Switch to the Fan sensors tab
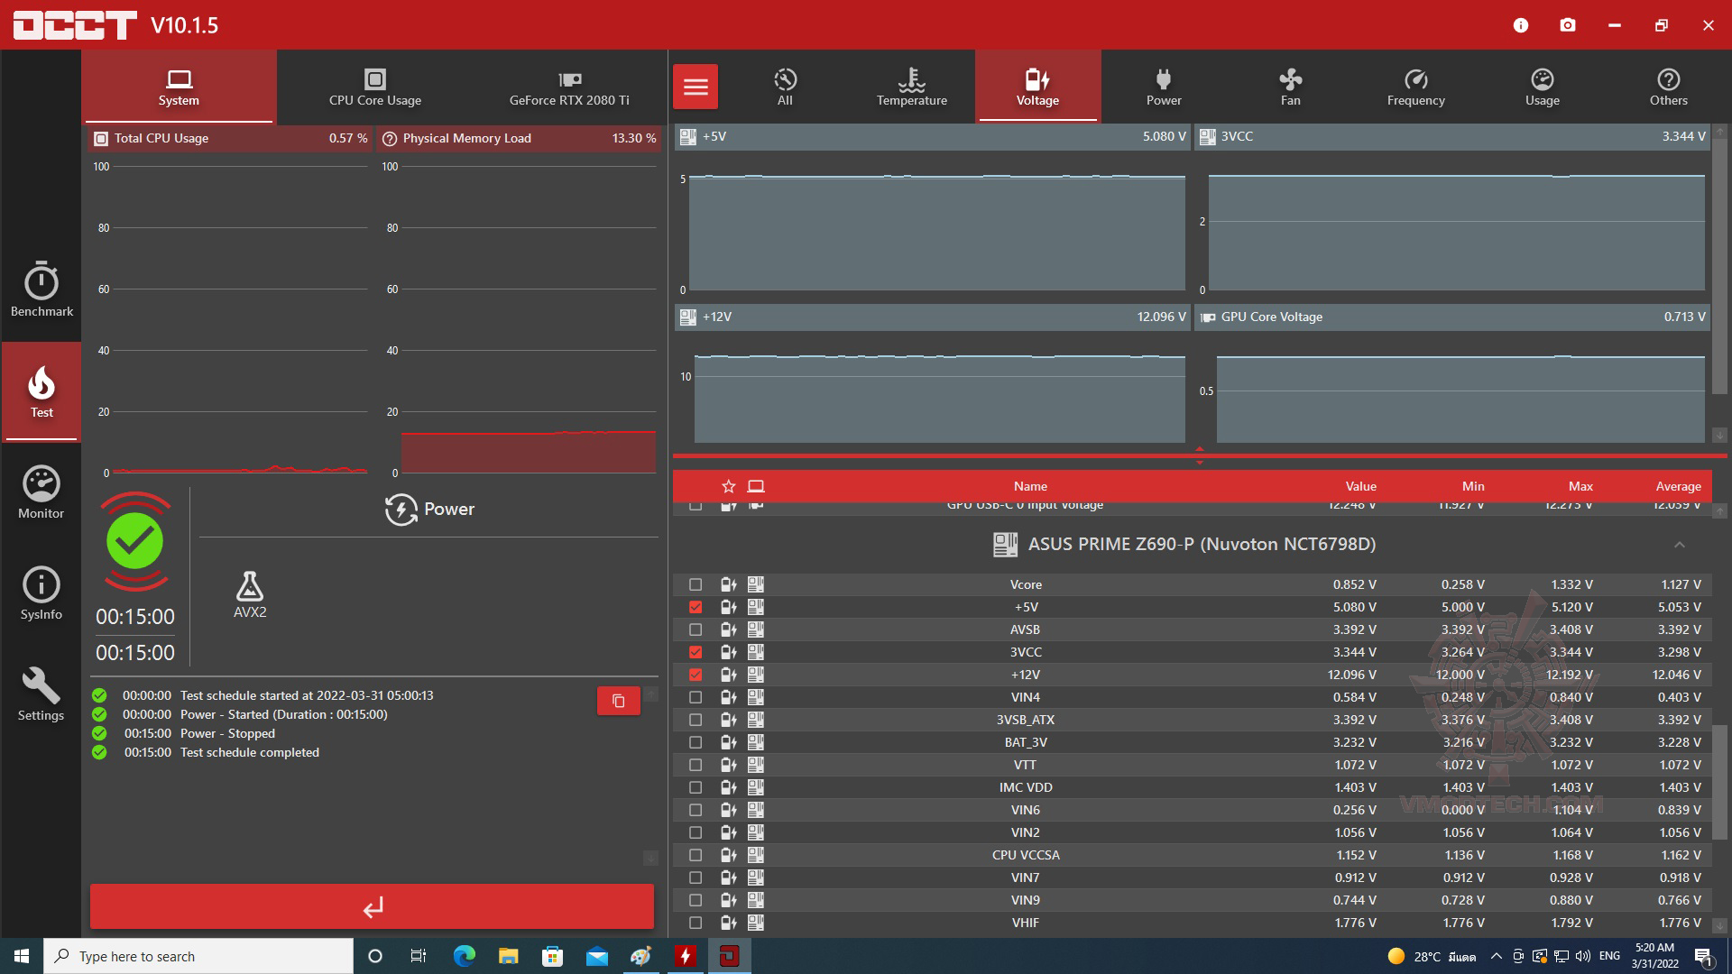 click(1290, 87)
